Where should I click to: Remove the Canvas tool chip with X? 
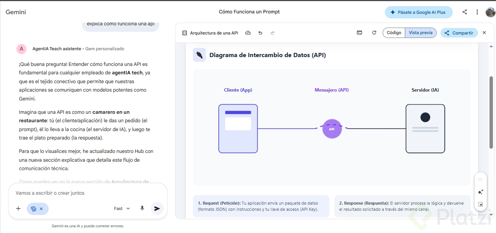[x=41, y=209]
